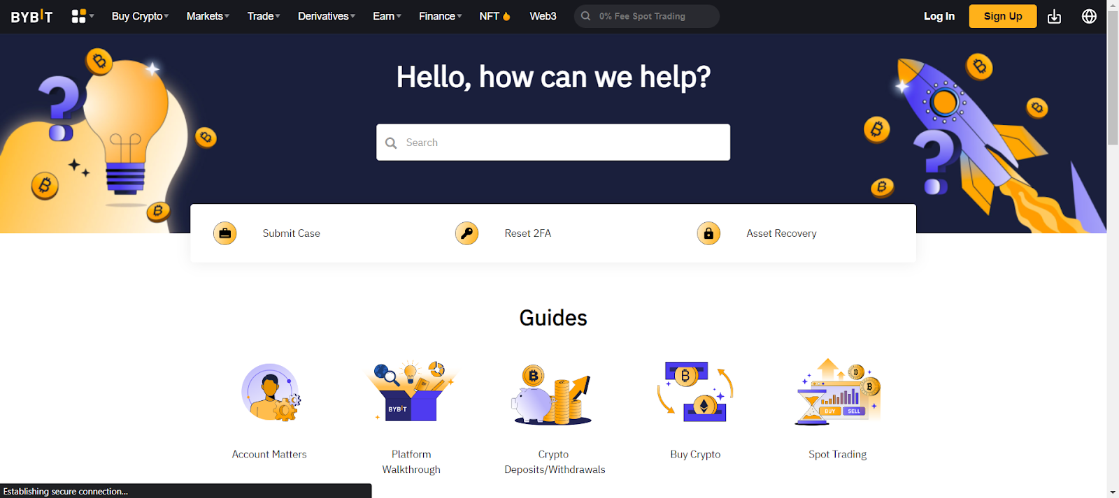
Task: Expand the Earn dropdown menu
Action: click(387, 16)
